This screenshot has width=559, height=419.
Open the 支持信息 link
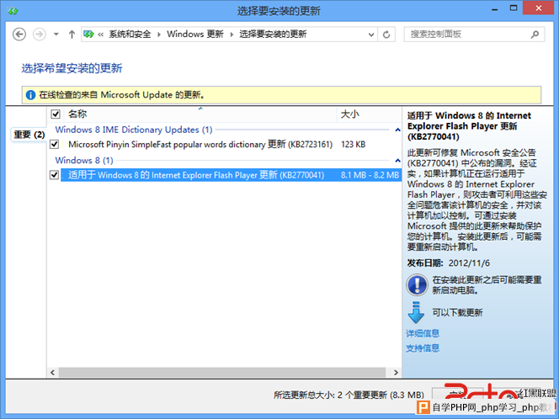[x=423, y=348]
